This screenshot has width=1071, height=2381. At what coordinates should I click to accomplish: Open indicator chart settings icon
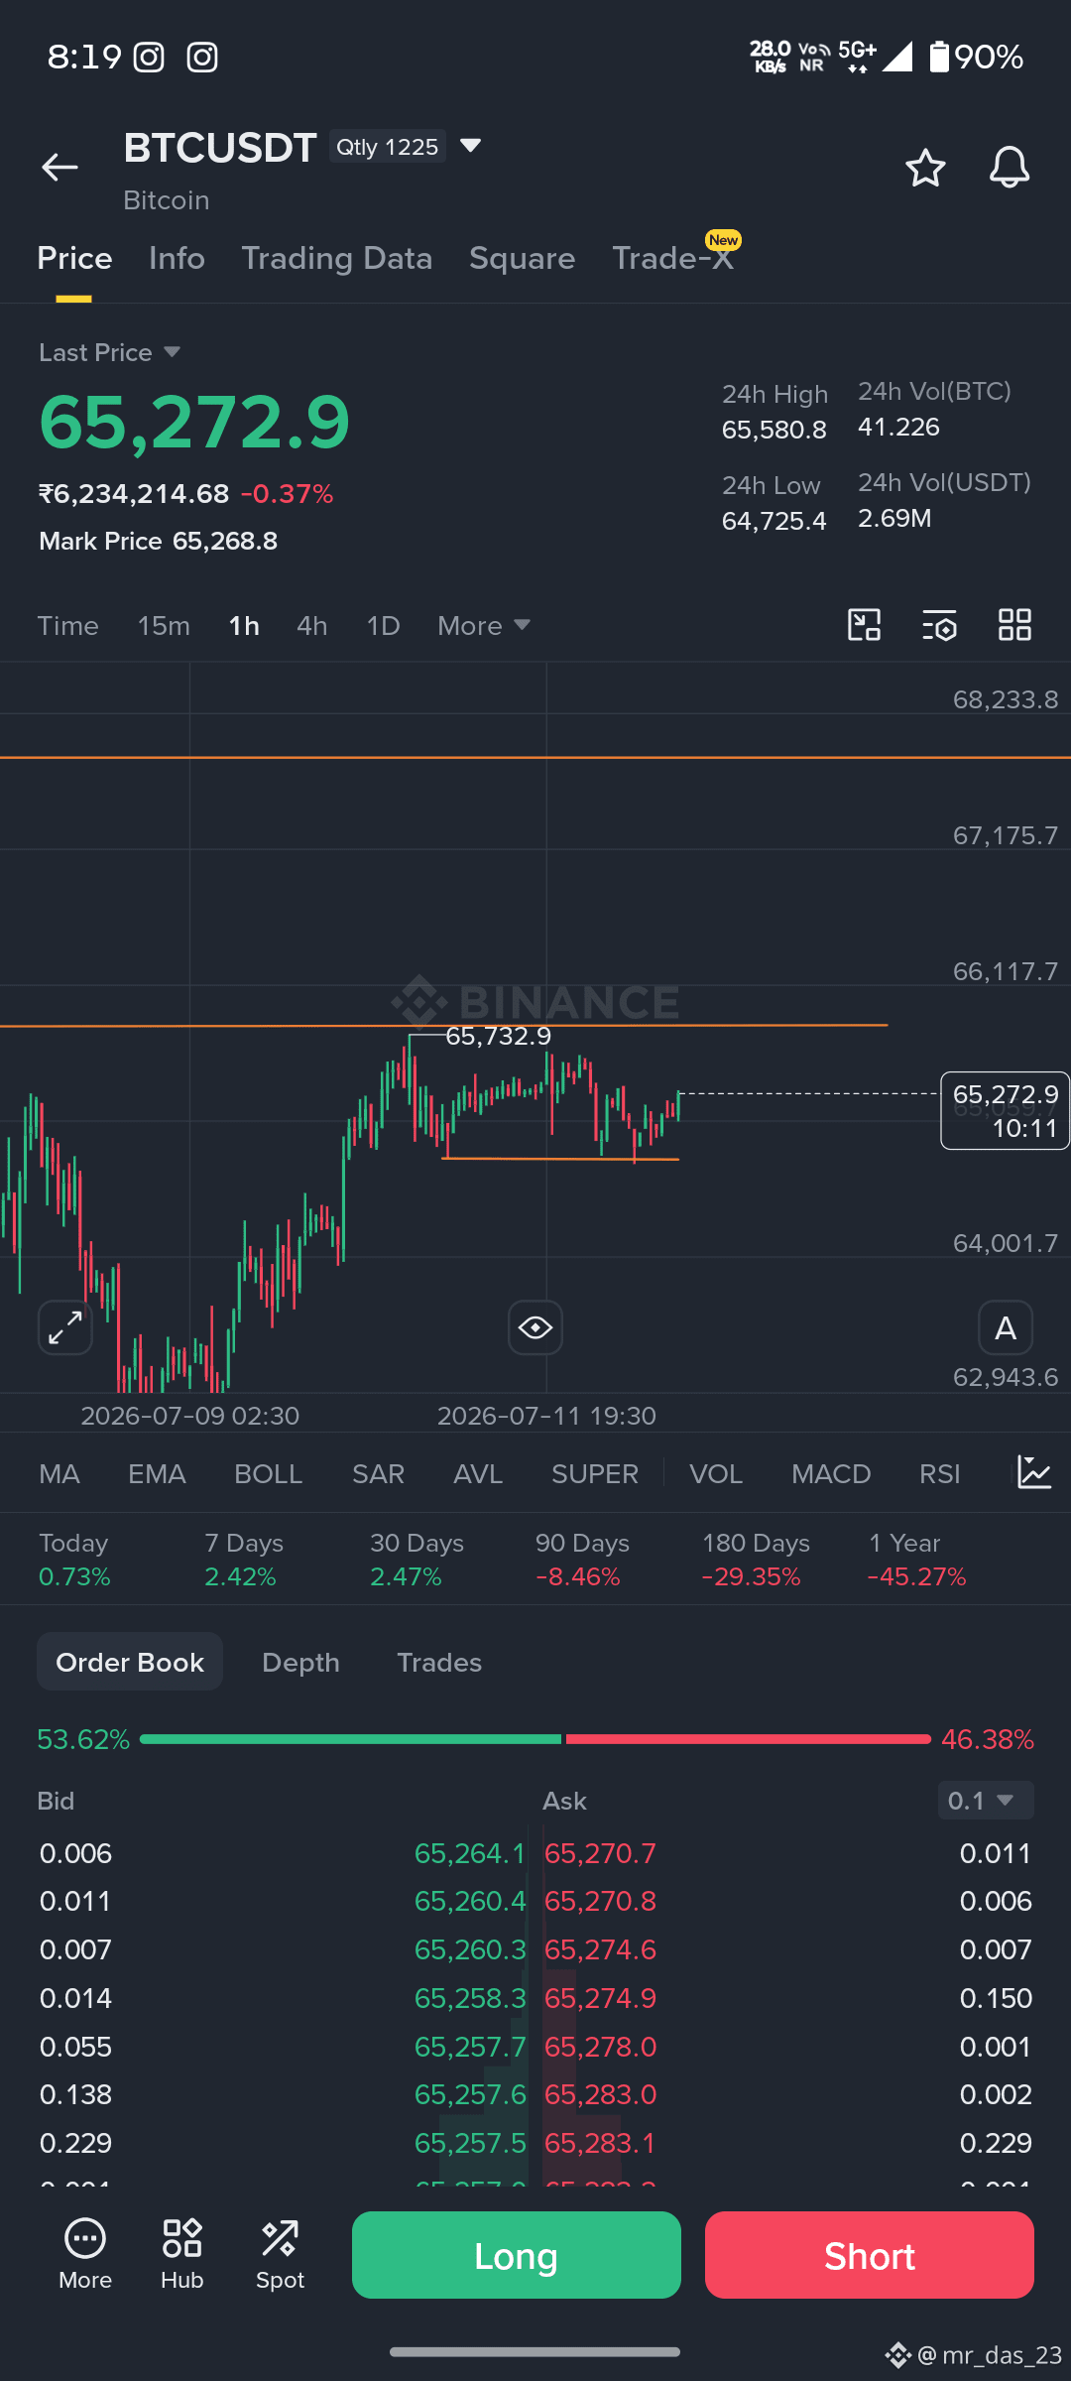[x=1034, y=1473]
